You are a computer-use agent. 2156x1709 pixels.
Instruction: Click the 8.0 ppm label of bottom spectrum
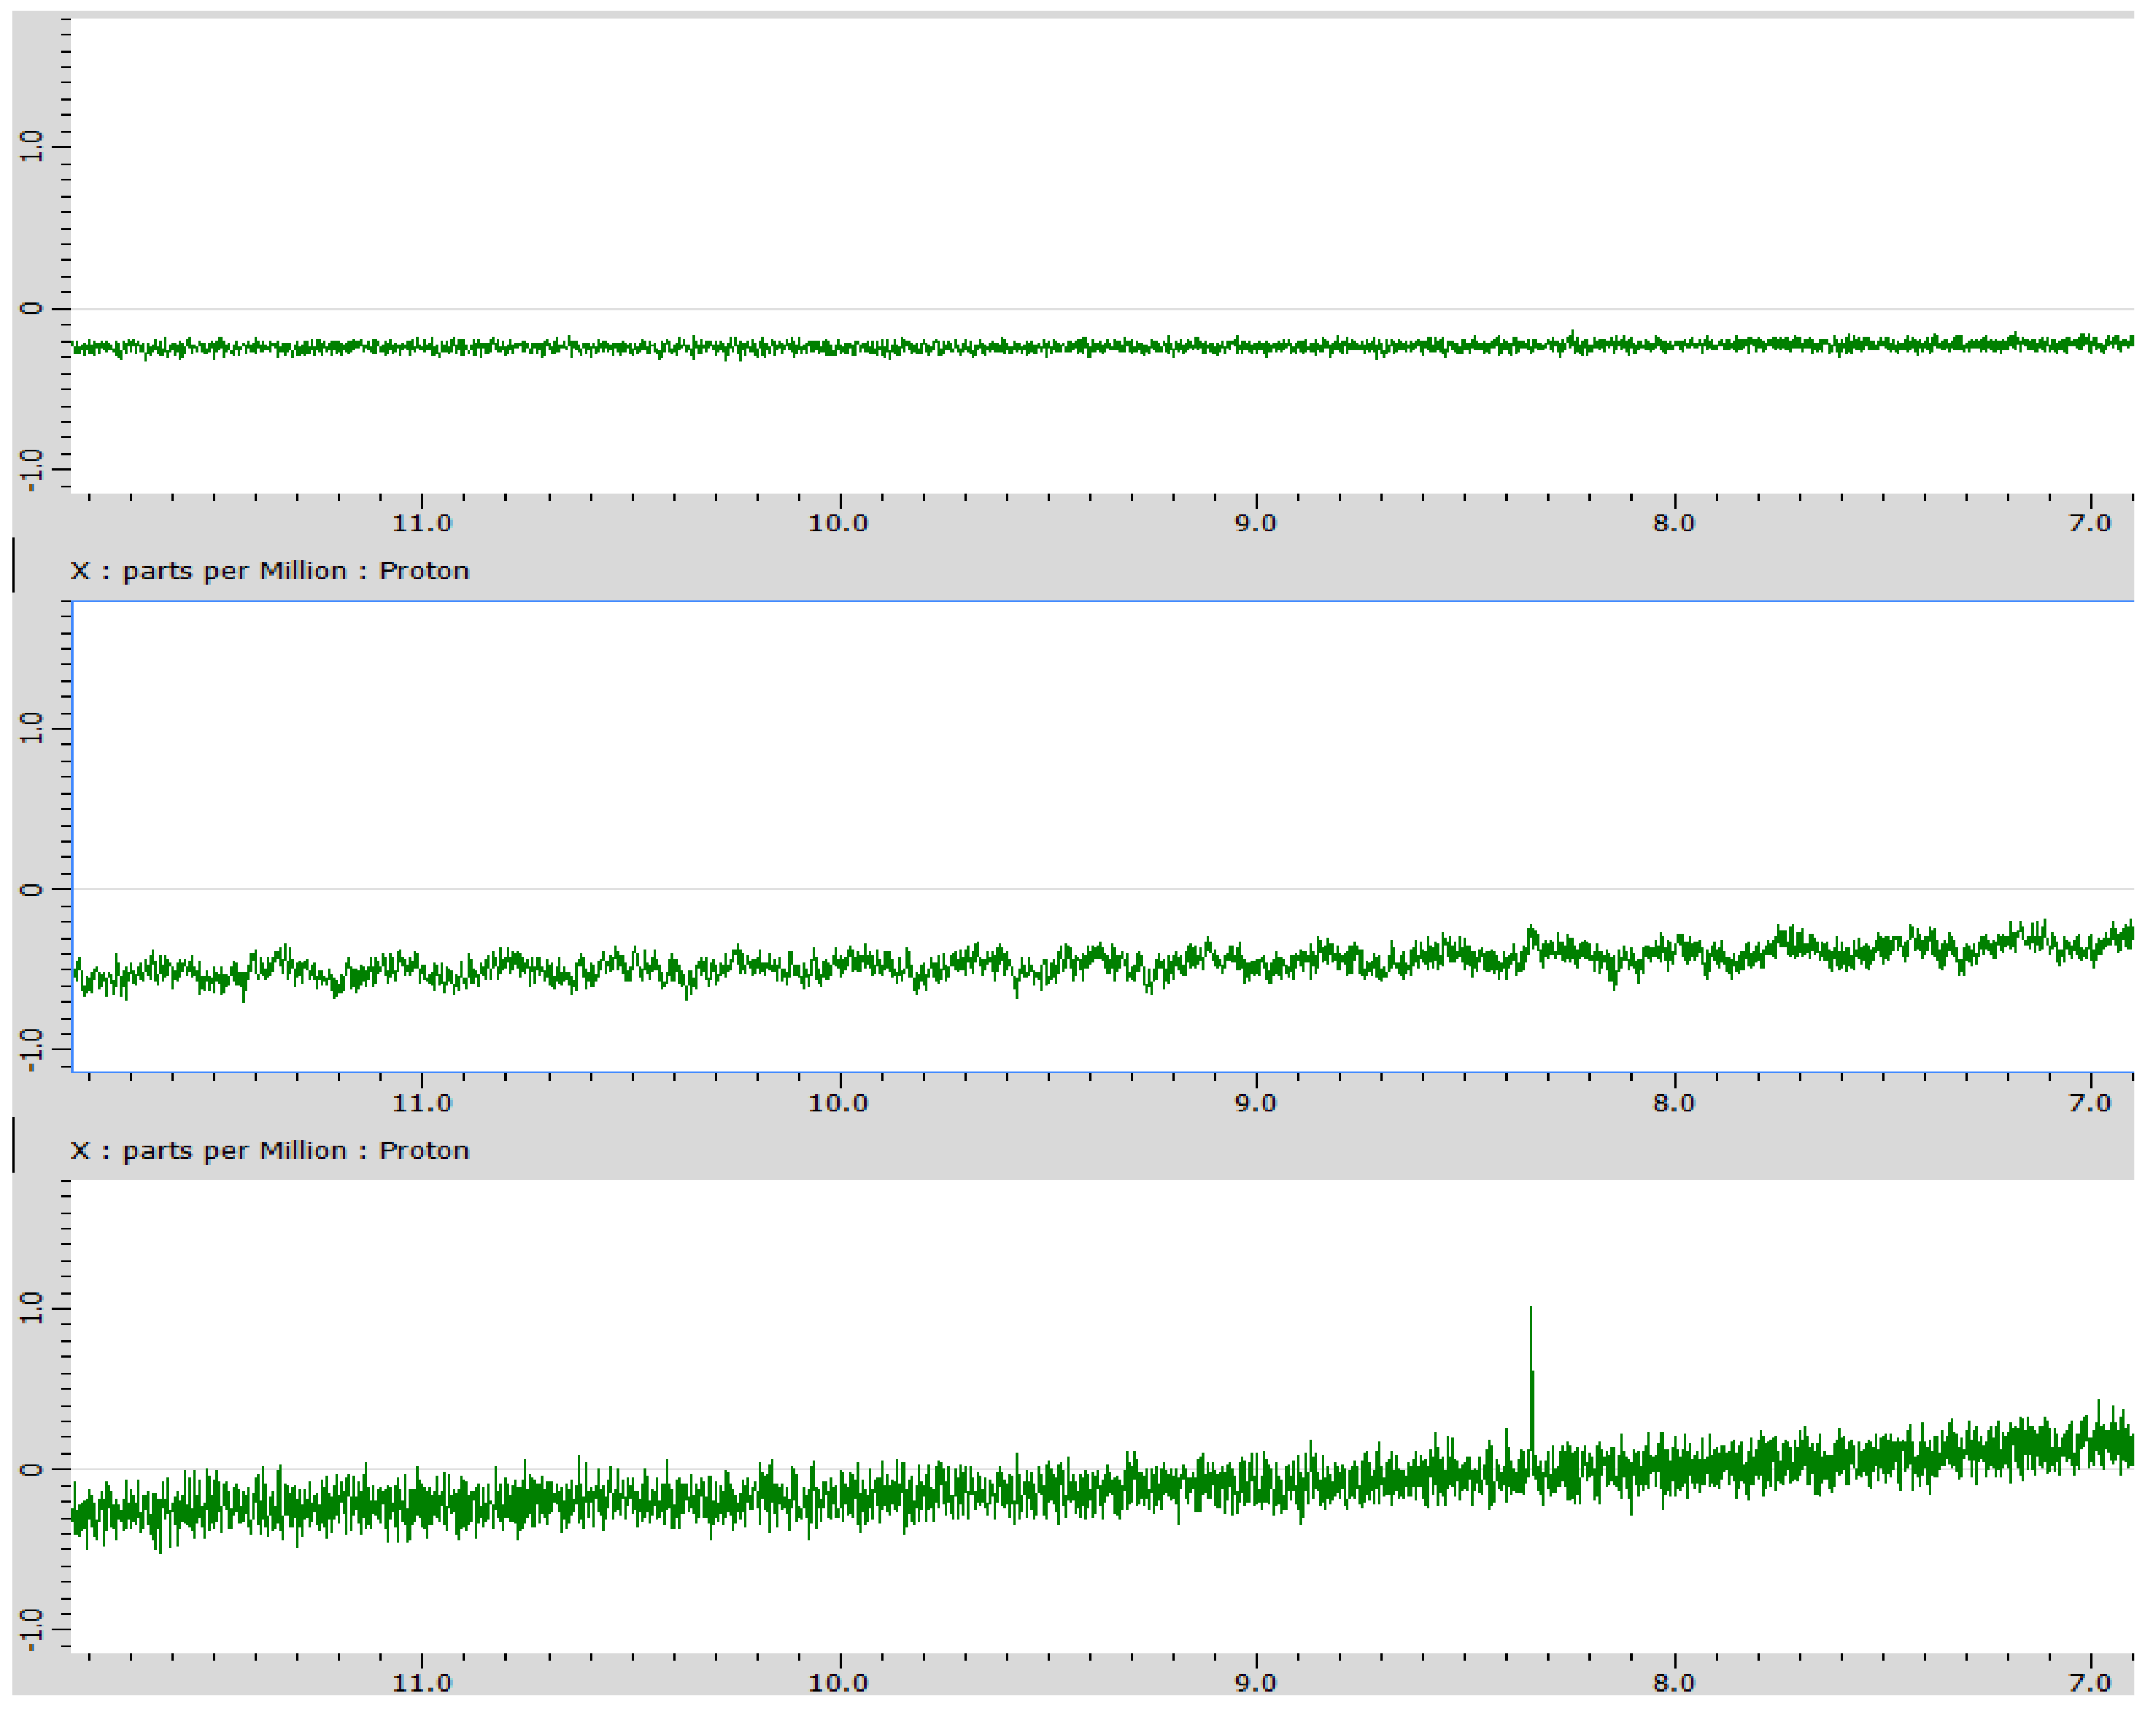click(x=1673, y=1683)
